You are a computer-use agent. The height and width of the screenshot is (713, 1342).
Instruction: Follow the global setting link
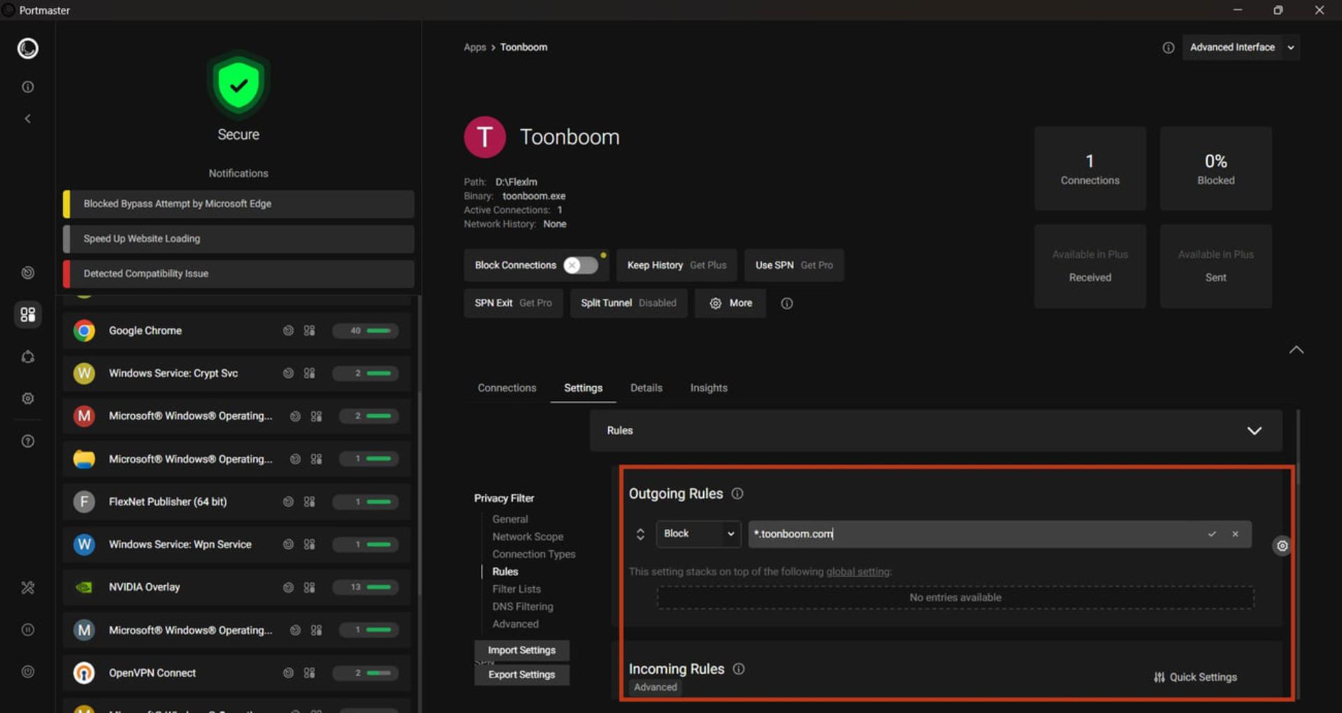pyautogui.click(x=858, y=572)
